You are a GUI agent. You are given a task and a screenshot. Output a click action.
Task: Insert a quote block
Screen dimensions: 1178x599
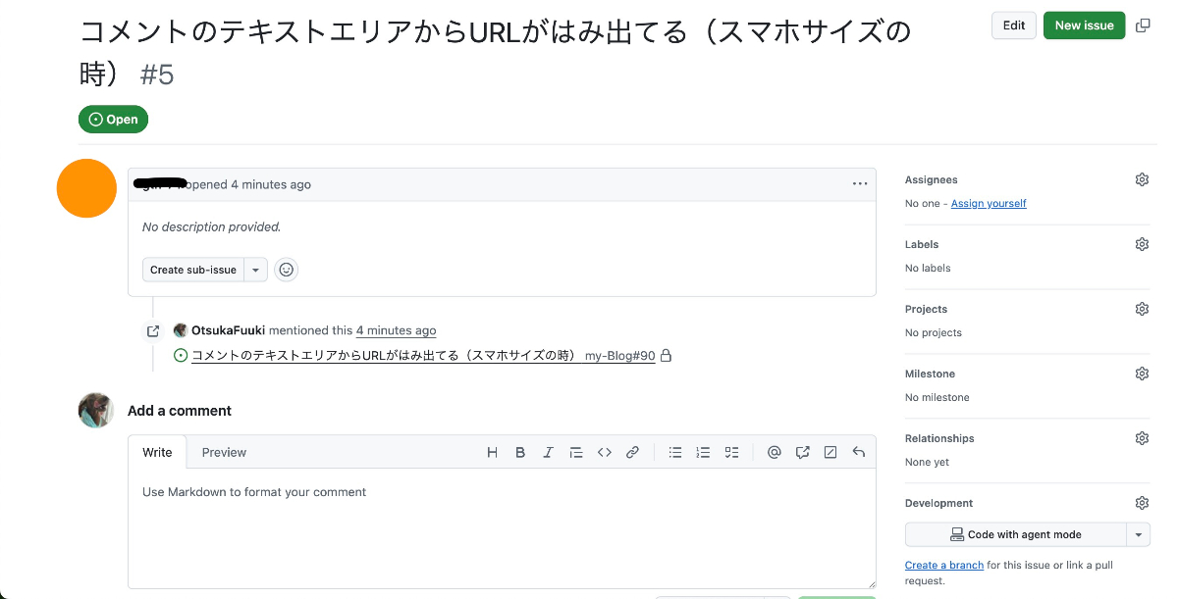[x=576, y=453]
